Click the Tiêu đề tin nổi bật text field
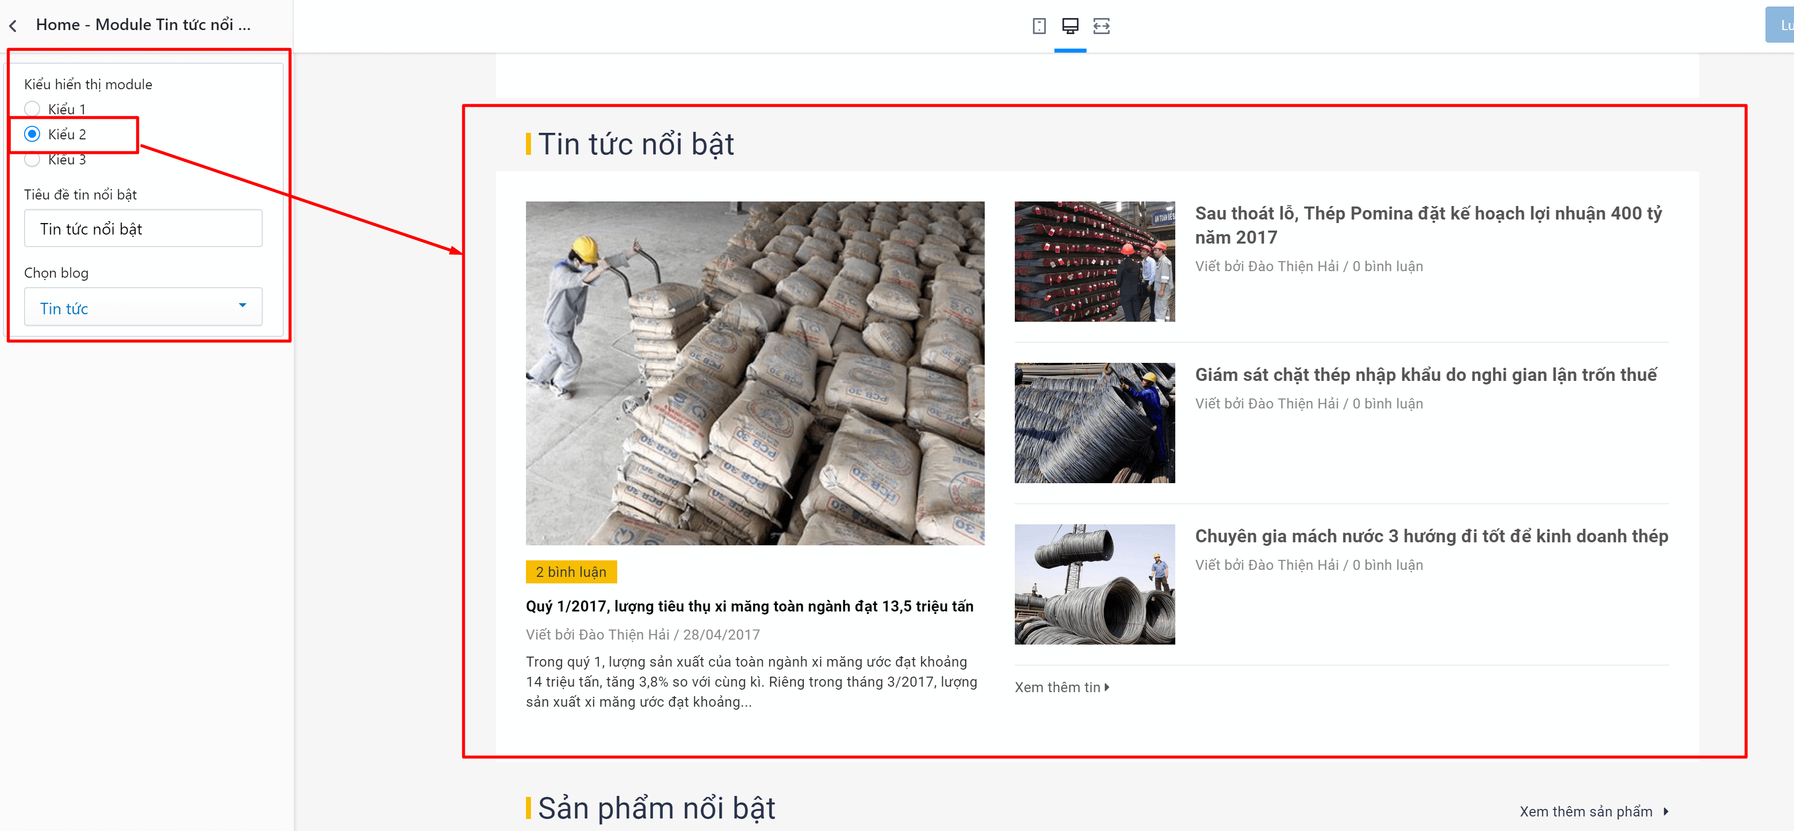 coord(143,228)
